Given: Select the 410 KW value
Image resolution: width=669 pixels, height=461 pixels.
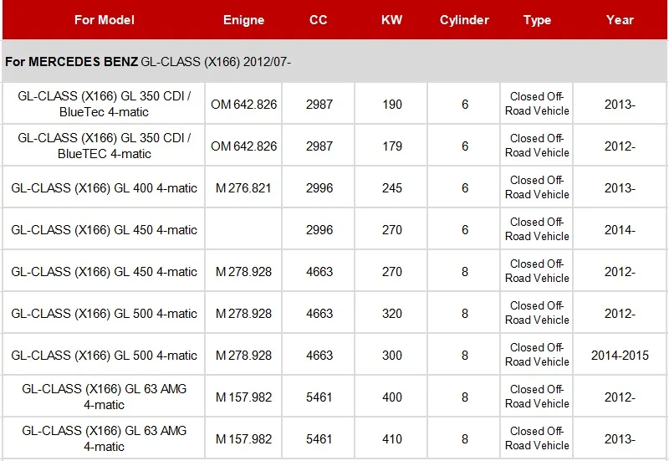Looking at the screenshot, I should [x=392, y=438].
